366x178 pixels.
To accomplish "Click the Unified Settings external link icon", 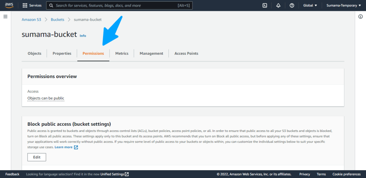I will [127, 174].
